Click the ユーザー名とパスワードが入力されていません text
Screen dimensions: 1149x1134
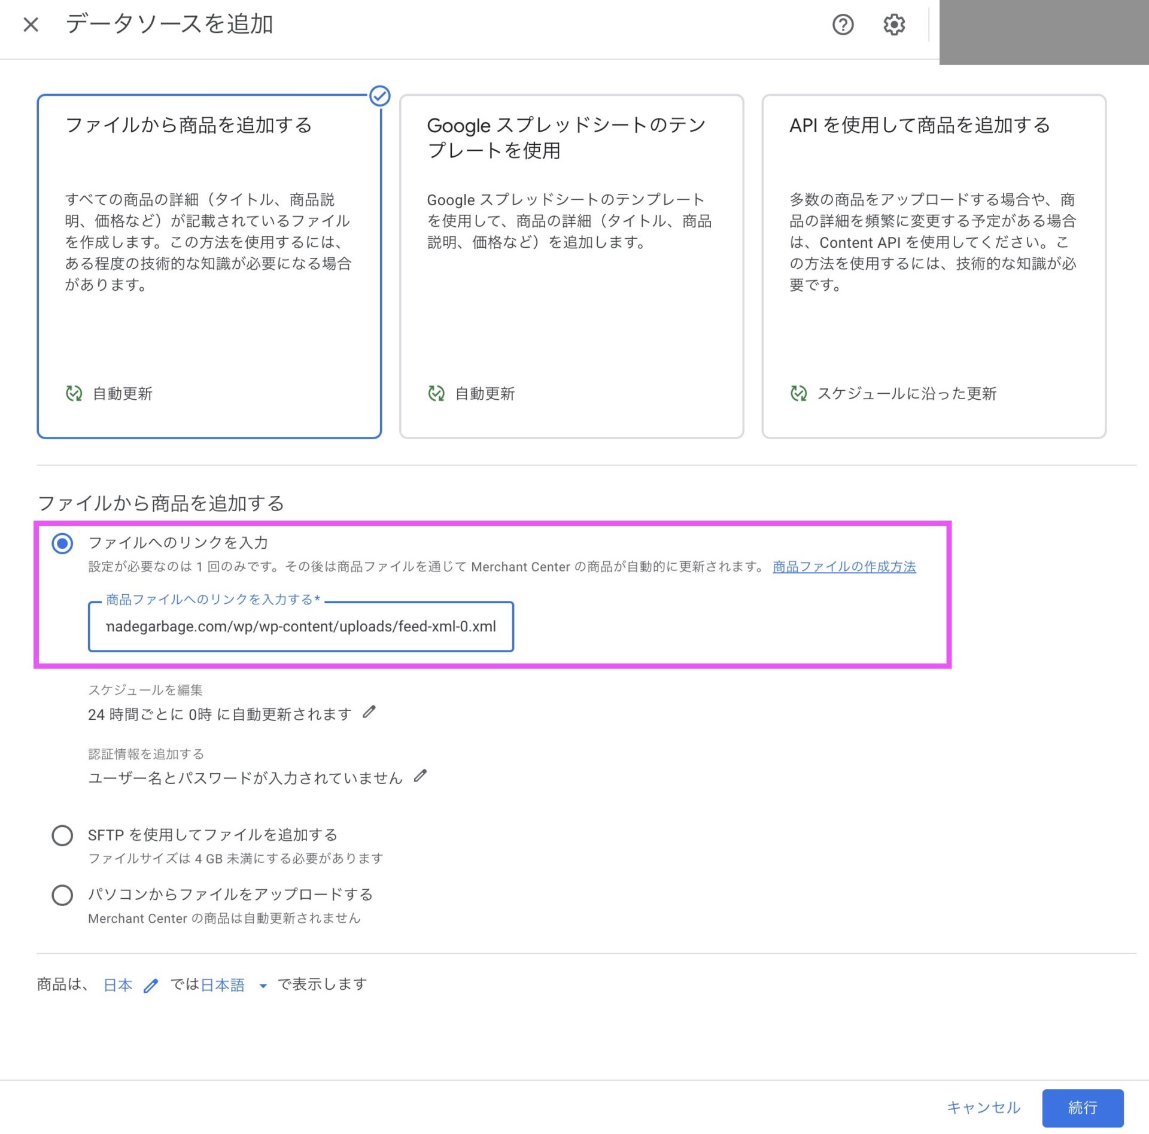tap(245, 778)
